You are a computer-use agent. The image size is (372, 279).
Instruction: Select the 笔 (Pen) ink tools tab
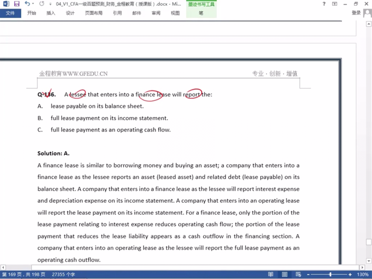coord(201,13)
